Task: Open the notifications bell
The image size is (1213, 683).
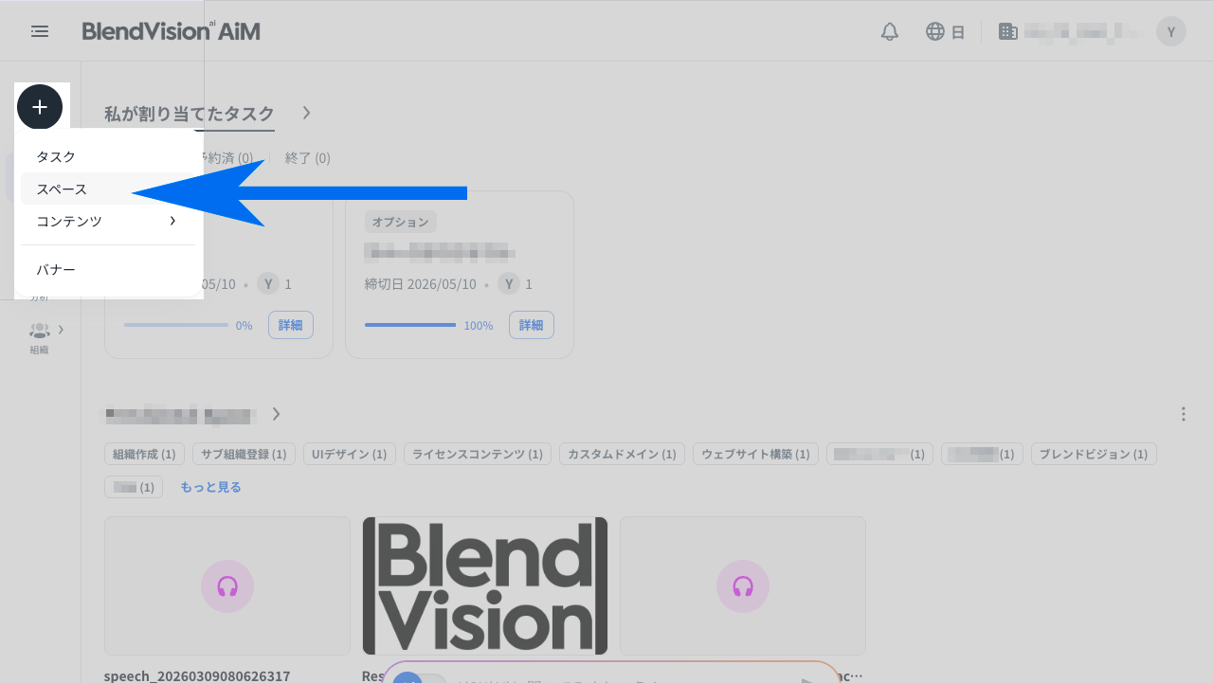Action: pyautogui.click(x=890, y=31)
